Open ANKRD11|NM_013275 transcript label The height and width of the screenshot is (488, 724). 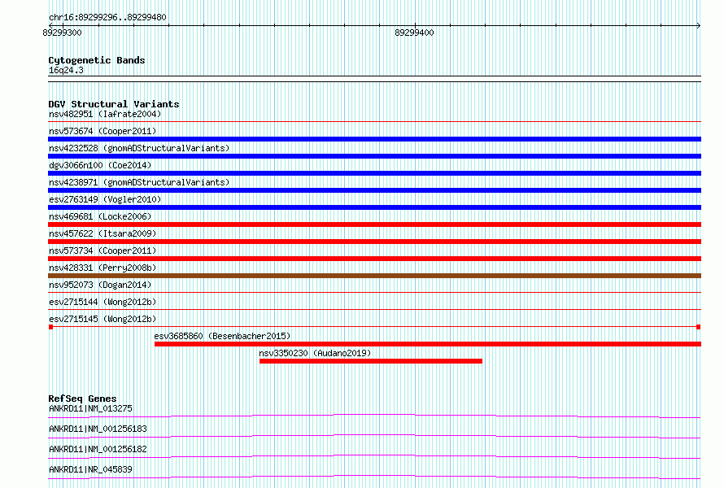[90, 408]
